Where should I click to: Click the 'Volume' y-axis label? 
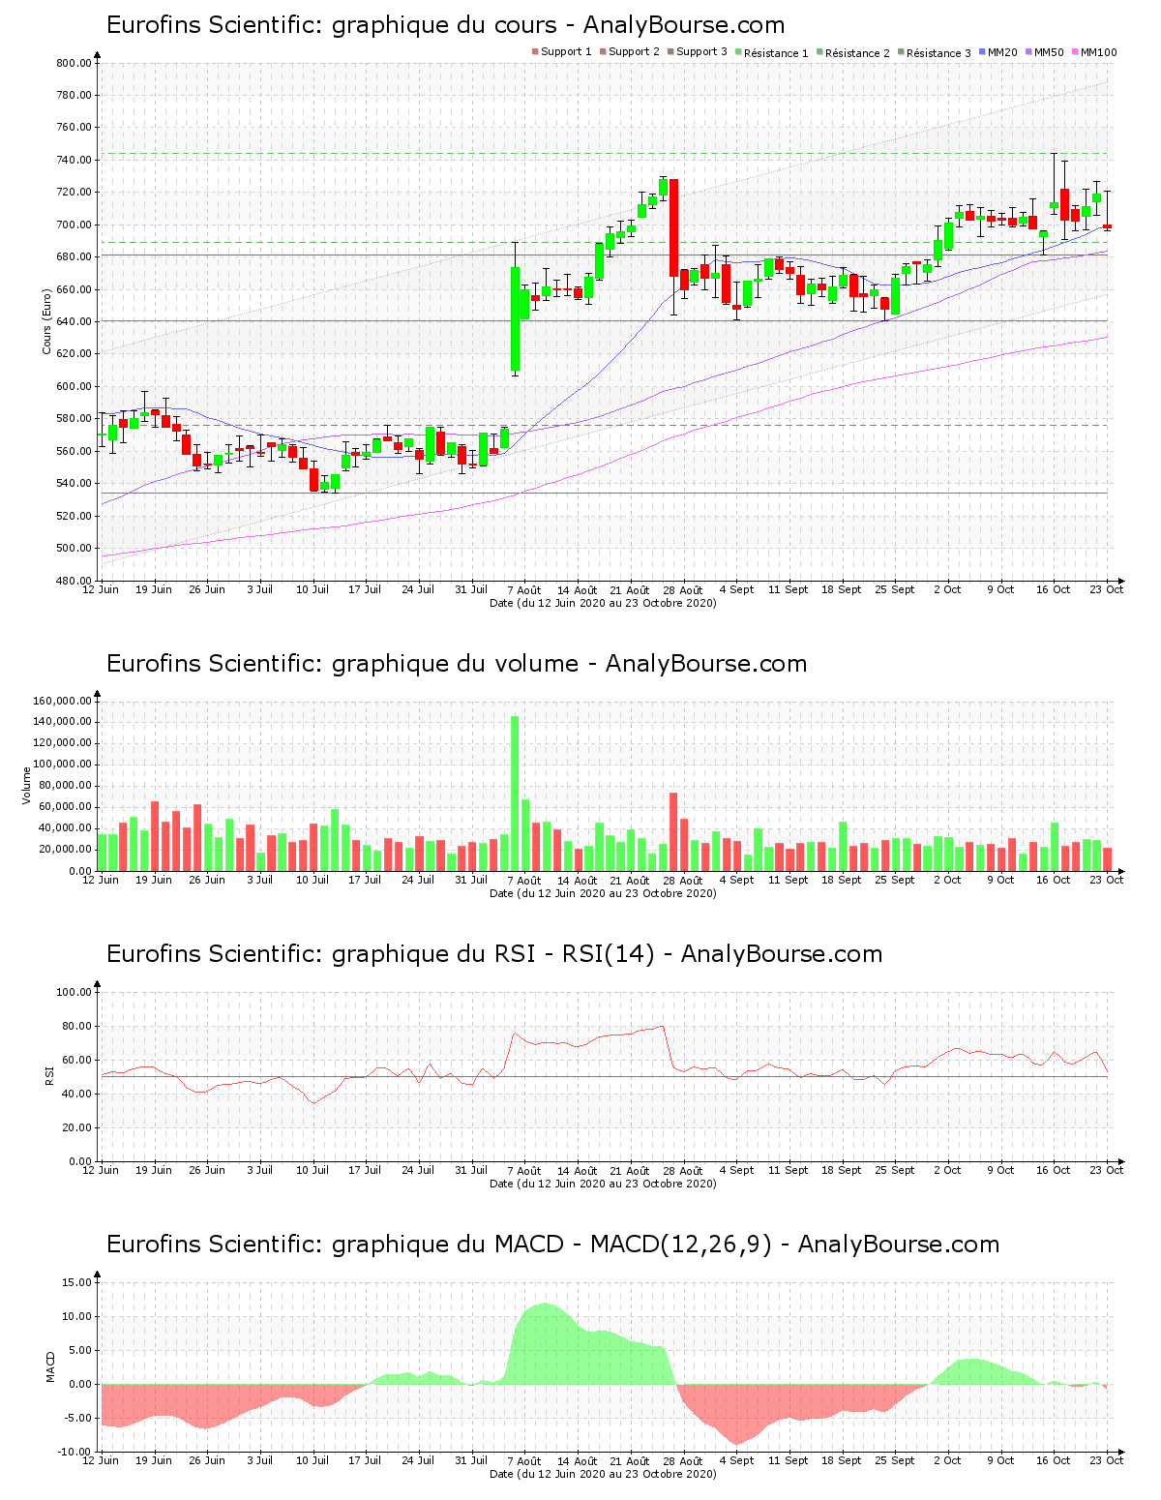pos(27,785)
